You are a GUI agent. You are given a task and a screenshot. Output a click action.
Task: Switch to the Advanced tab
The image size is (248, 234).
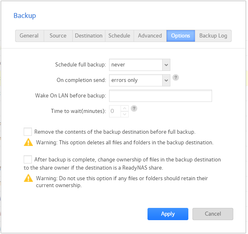click(150, 36)
